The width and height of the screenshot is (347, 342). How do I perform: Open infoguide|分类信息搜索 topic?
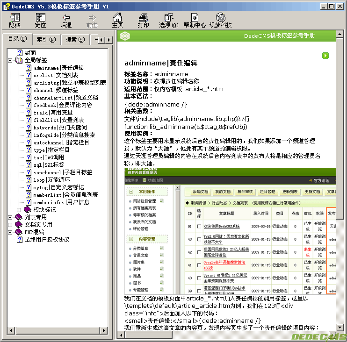pyautogui.click(x=64, y=135)
